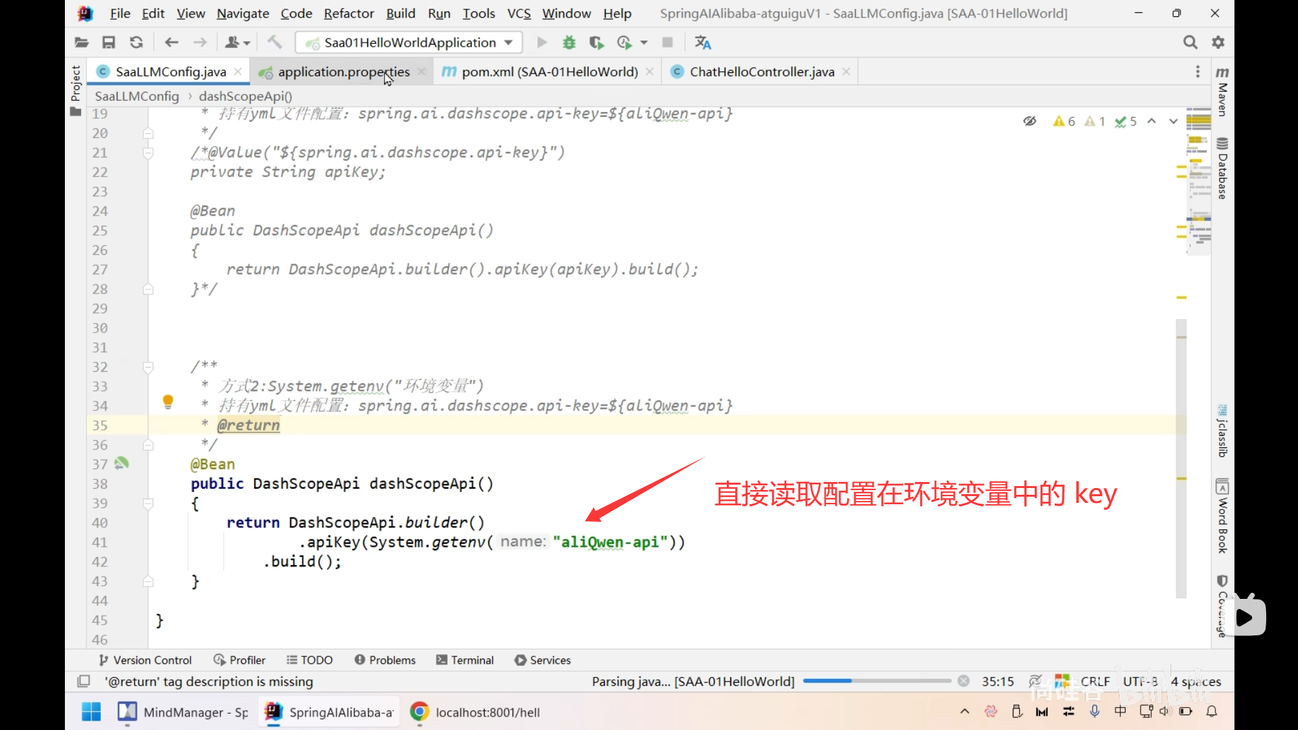Click the Run play icon in toolbar
Image resolution: width=1298 pixels, height=730 pixels.
click(x=542, y=43)
